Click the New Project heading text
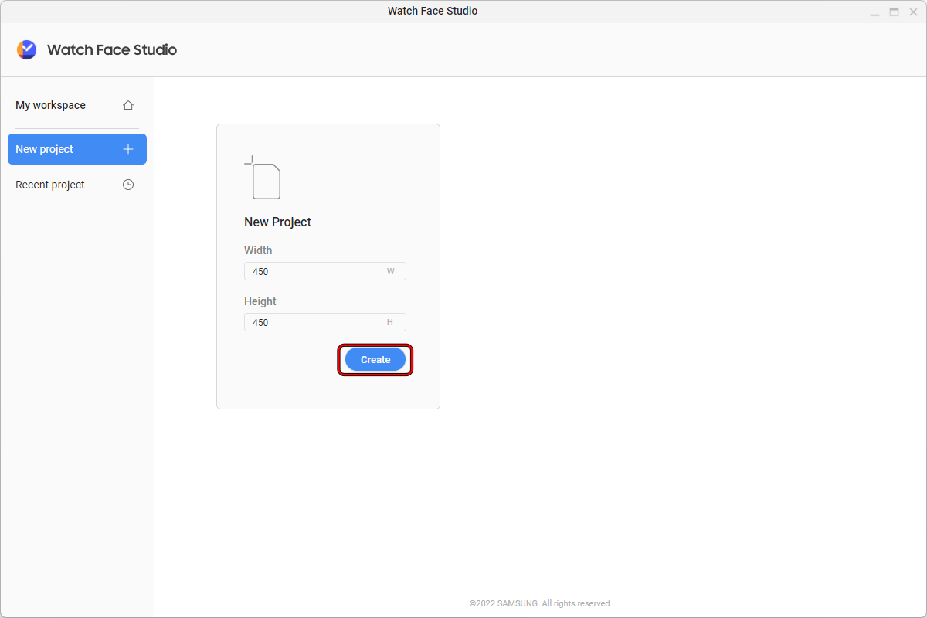The width and height of the screenshot is (927, 618). (277, 222)
